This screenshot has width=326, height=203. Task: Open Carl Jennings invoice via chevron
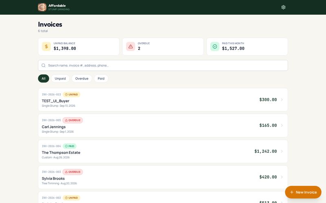point(282,125)
